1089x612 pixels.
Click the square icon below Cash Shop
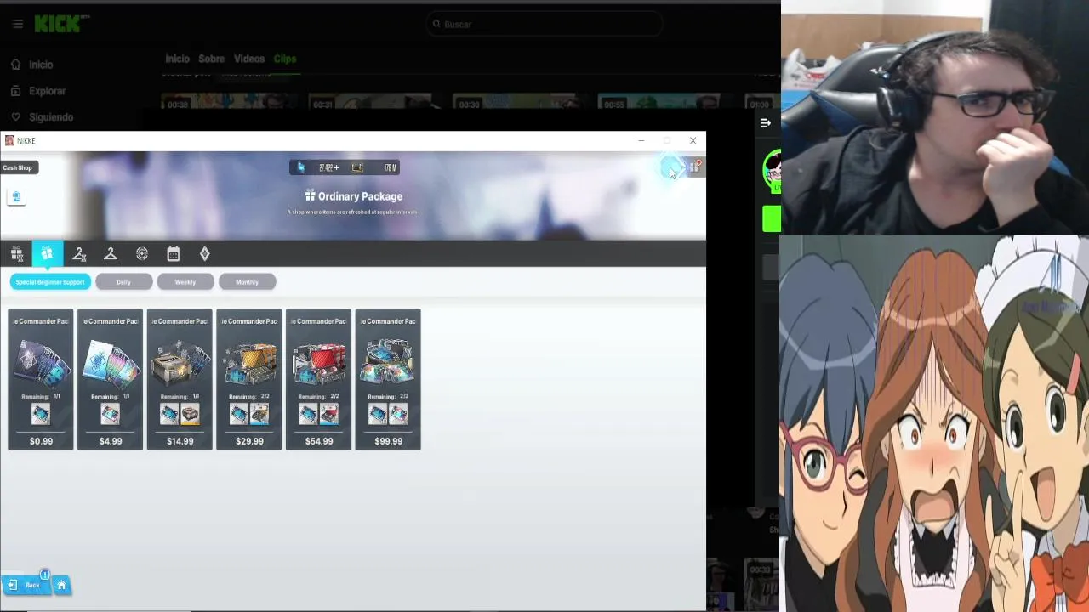point(16,197)
